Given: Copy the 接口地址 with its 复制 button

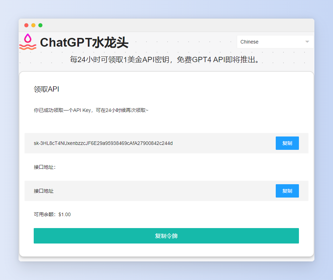Looking at the screenshot, I should [287, 191].
